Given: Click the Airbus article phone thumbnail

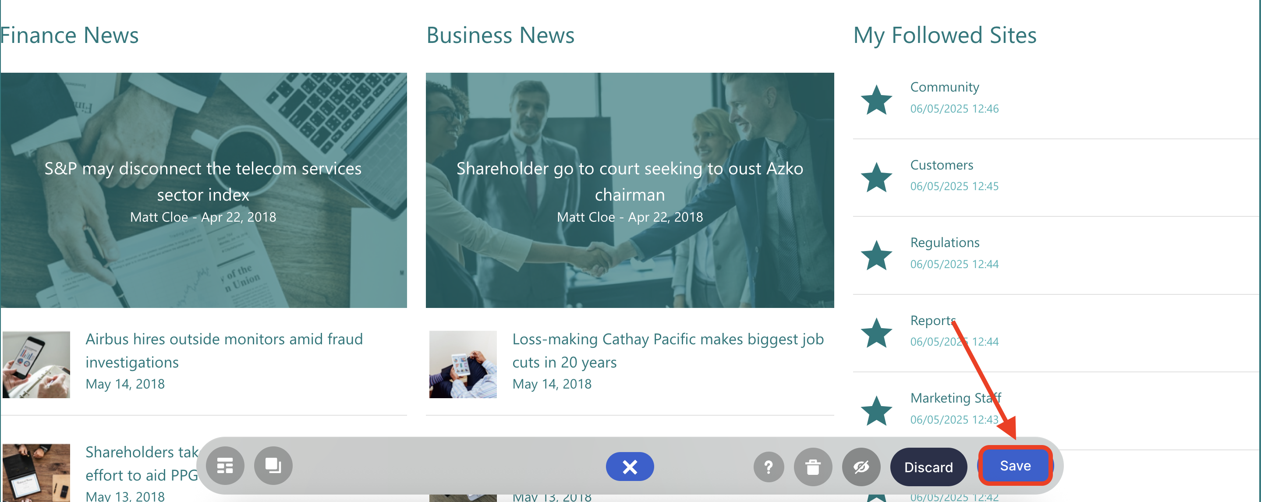Looking at the screenshot, I should [36, 364].
